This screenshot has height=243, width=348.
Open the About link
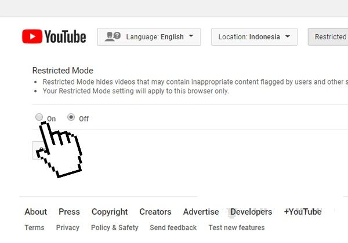click(36, 212)
